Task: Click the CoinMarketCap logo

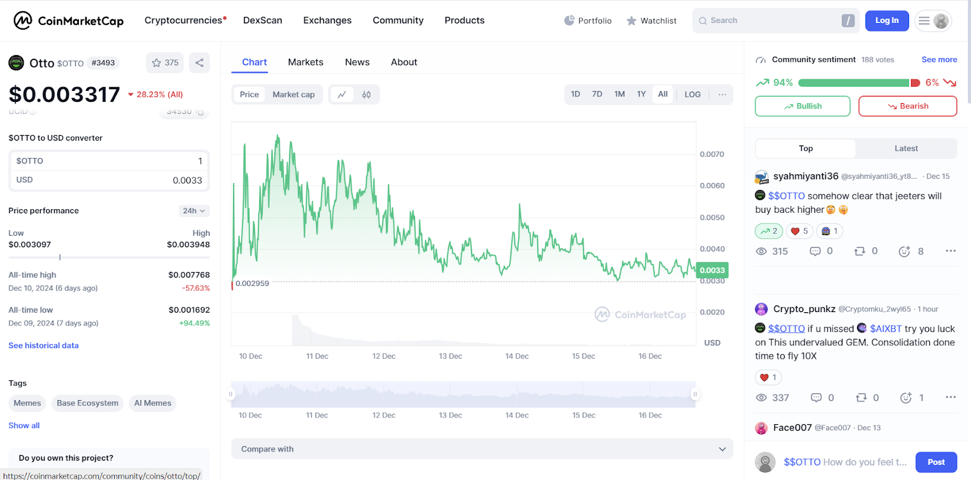Action: tap(68, 21)
